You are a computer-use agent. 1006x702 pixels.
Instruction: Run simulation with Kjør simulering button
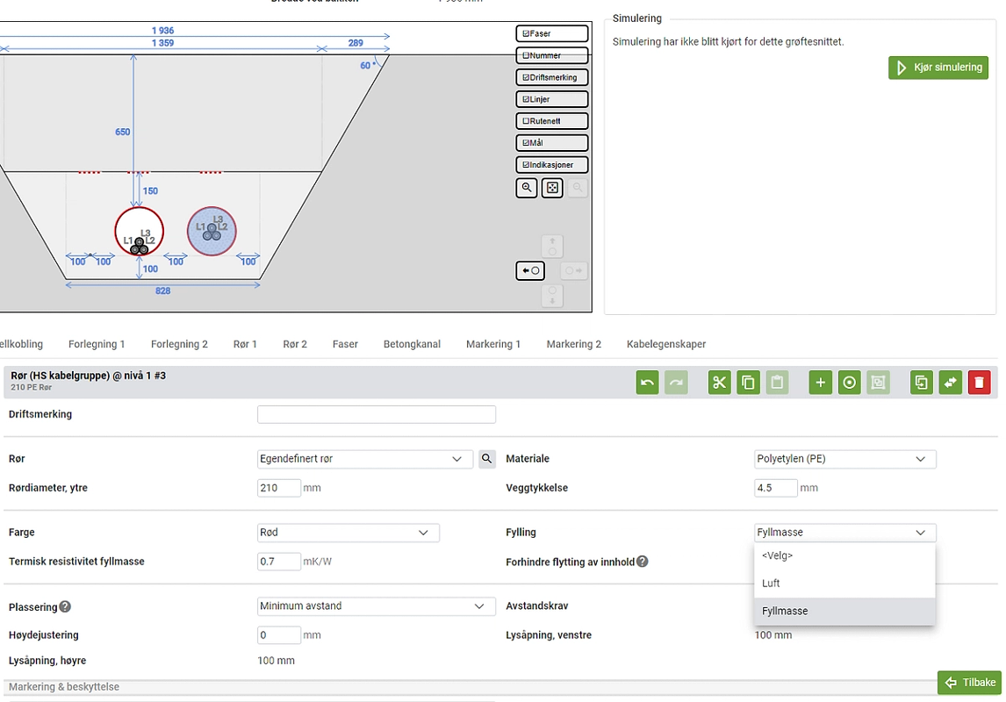[938, 68]
